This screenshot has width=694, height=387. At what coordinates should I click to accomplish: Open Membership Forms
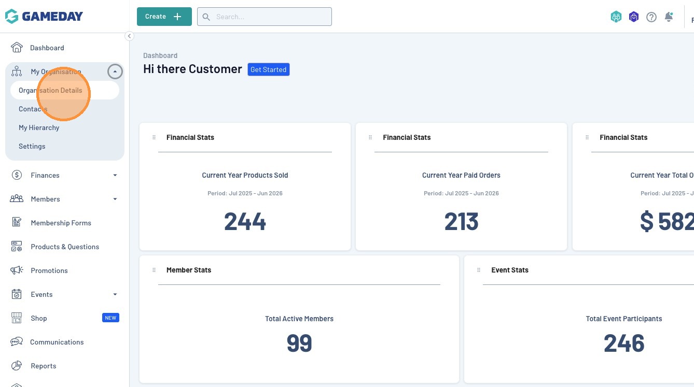coord(61,223)
